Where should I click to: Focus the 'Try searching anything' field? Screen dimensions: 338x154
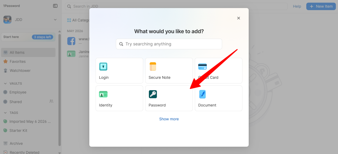pos(169,44)
